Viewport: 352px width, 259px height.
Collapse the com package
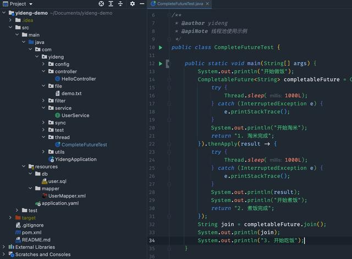point(30,49)
